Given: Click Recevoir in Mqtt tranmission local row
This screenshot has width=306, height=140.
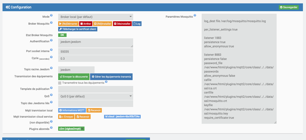Looking at the screenshot, I should pyautogui.click(x=94, y=110).
